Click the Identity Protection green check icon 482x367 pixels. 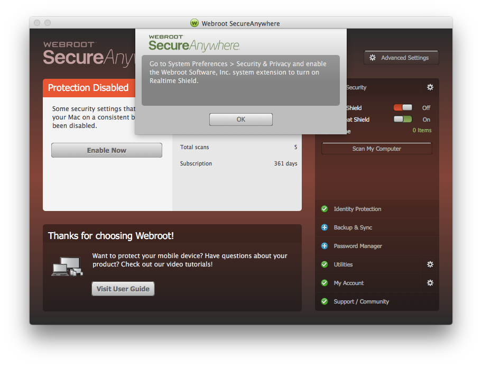point(325,209)
